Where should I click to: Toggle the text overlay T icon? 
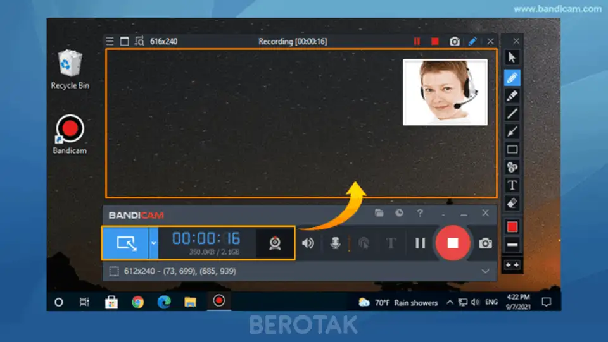pyautogui.click(x=391, y=243)
